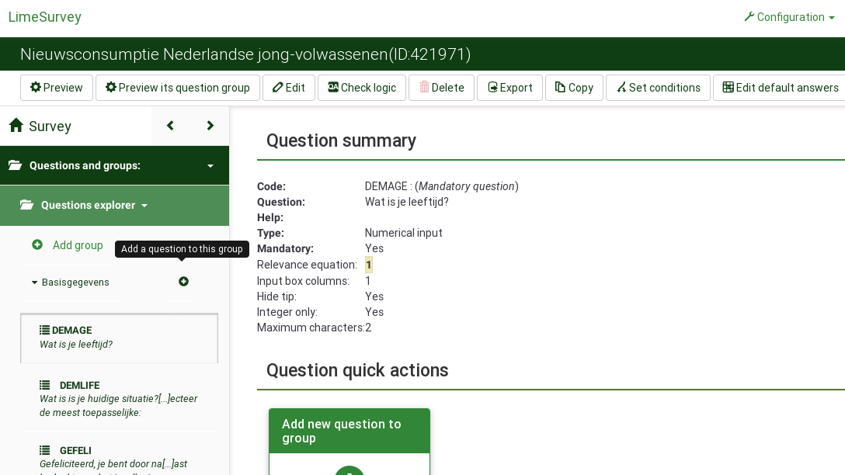Click the right chevron arrow in sidebar
Screen dimensions: 845x475
pos(210,126)
